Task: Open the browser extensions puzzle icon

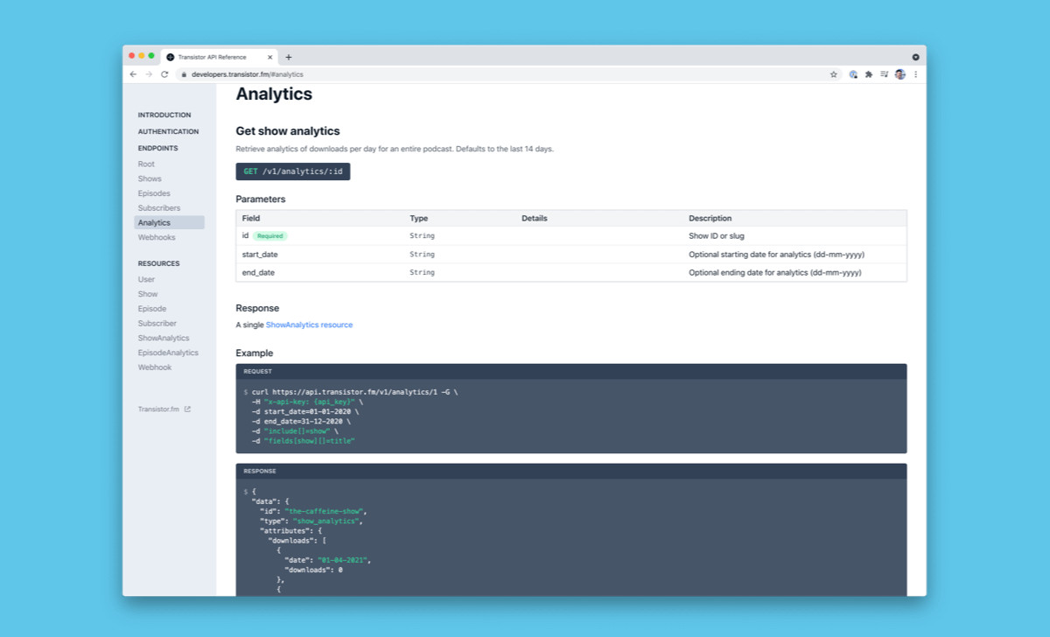Action: (869, 74)
